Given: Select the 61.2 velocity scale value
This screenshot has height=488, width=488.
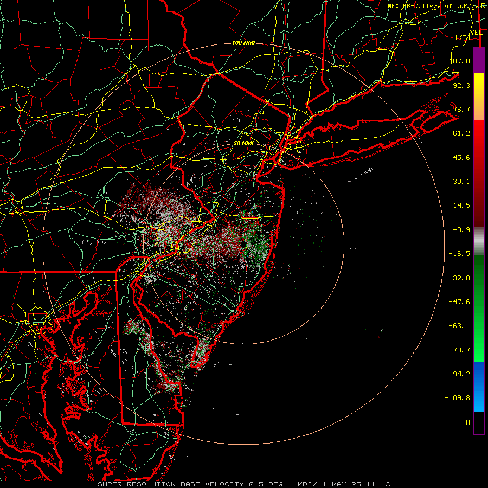Looking at the screenshot, I should tap(461, 133).
